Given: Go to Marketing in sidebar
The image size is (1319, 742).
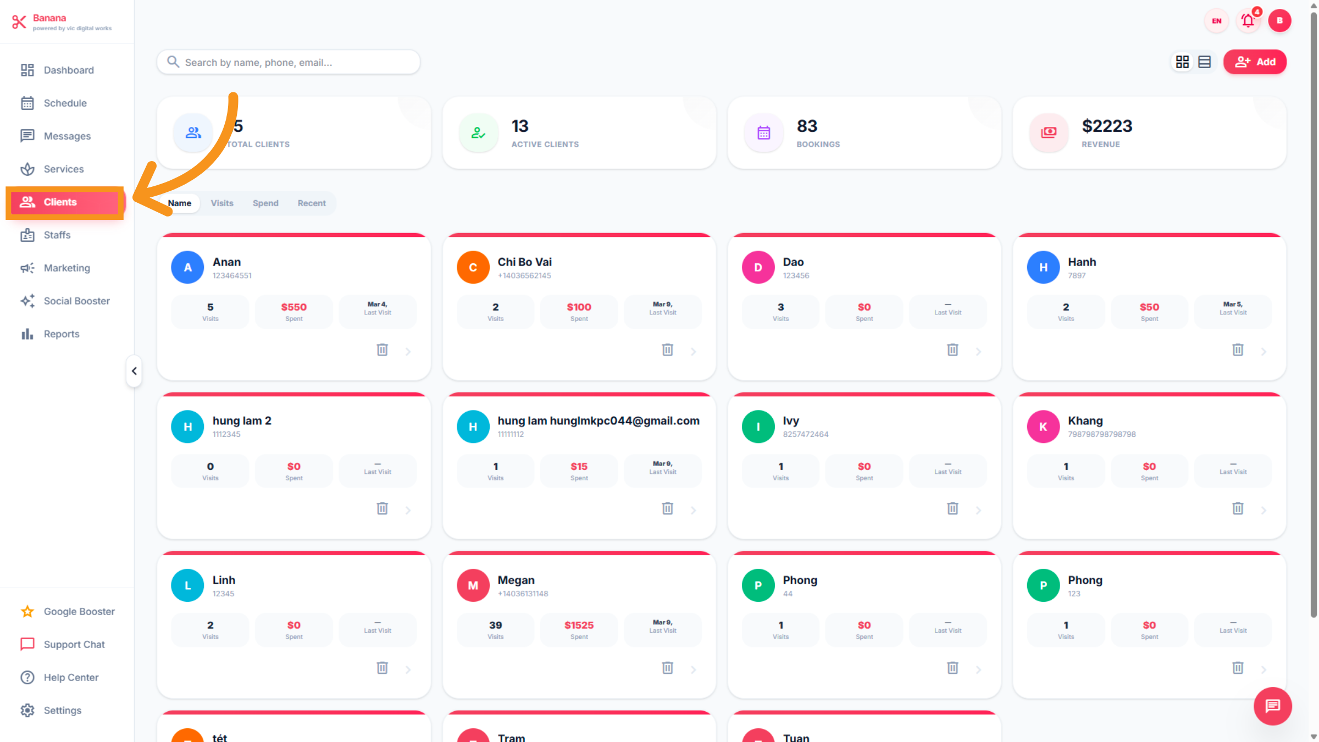Looking at the screenshot, I should click(66, 268).
